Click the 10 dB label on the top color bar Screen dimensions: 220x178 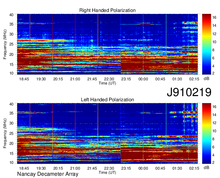click(214, 42)
